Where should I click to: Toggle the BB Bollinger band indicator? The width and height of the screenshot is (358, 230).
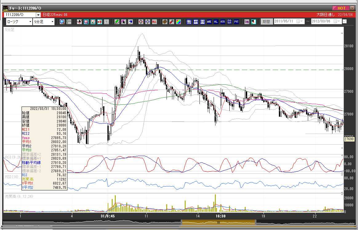pyautogui.click(x=203, y=21)
